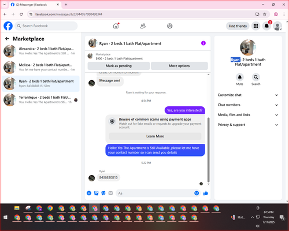Click the install/cast icon in address bar
Viewport: 289px width, 231px height.
(257, 14)
